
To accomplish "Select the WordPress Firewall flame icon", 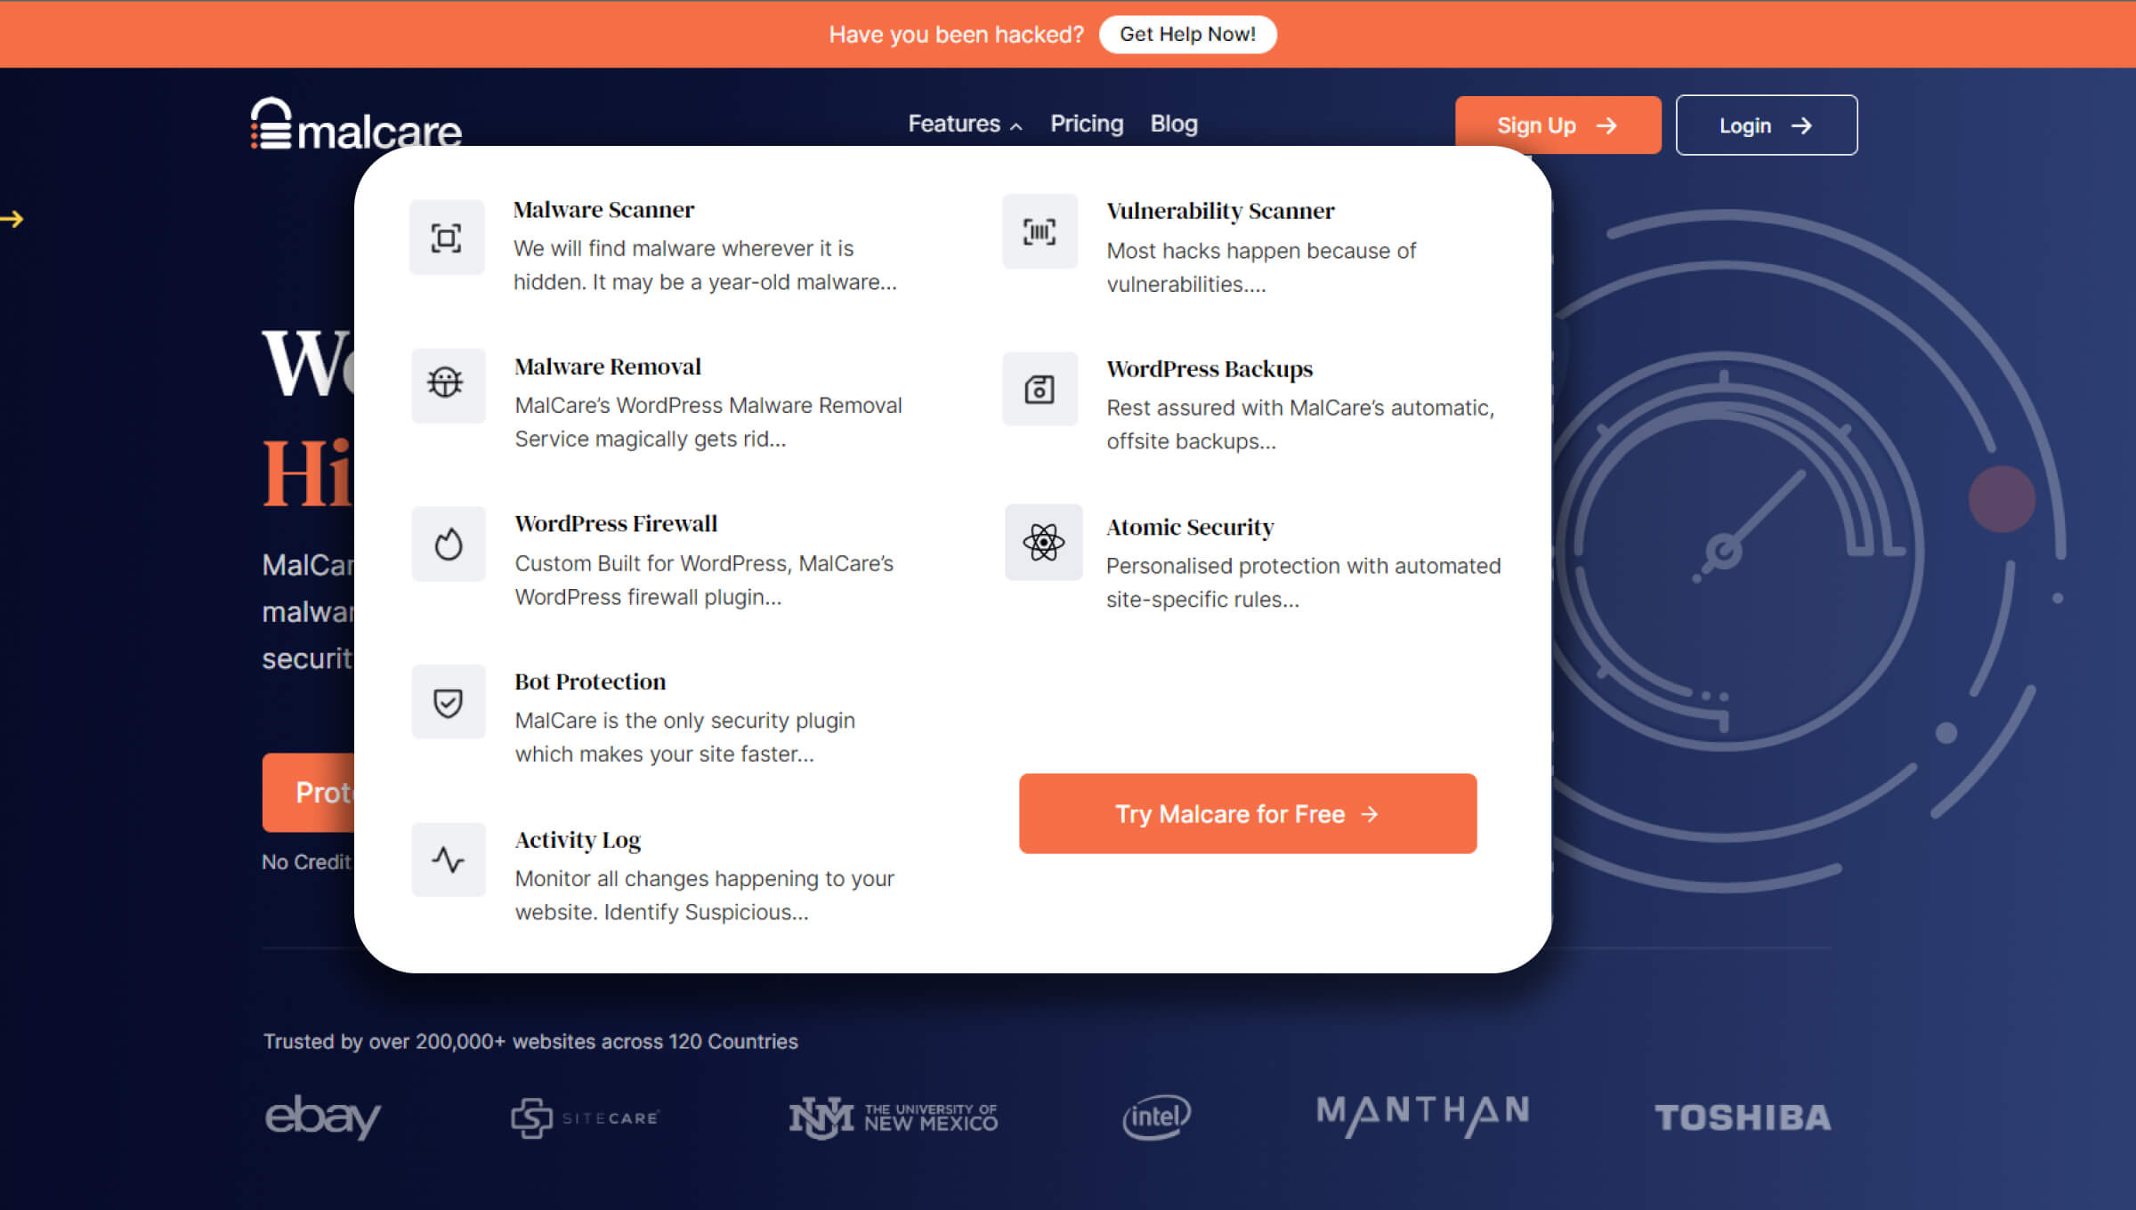I will (448, 544).
